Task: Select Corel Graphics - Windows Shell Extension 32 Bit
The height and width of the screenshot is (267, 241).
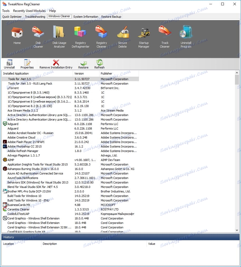Action: 70,227
